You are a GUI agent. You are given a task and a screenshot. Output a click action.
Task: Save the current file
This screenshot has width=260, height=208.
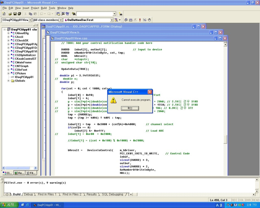15,14
